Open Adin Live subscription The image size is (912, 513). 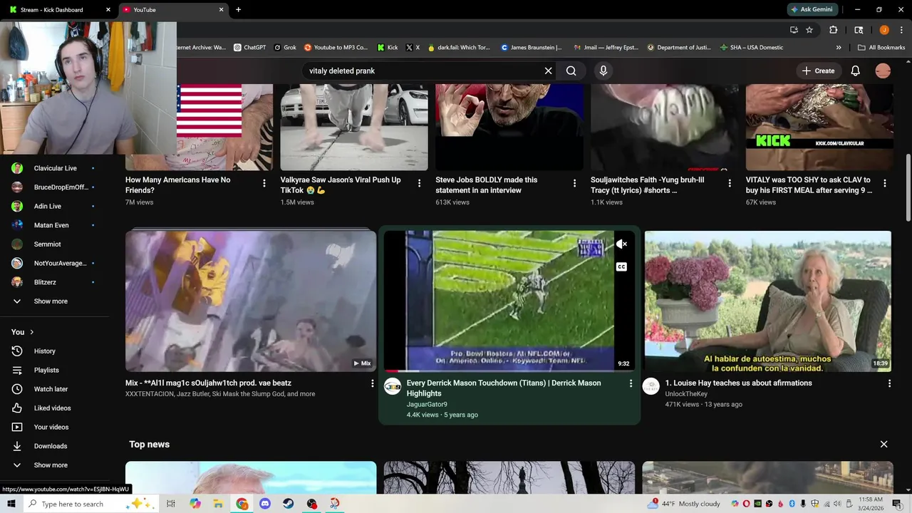click(47, 206)
